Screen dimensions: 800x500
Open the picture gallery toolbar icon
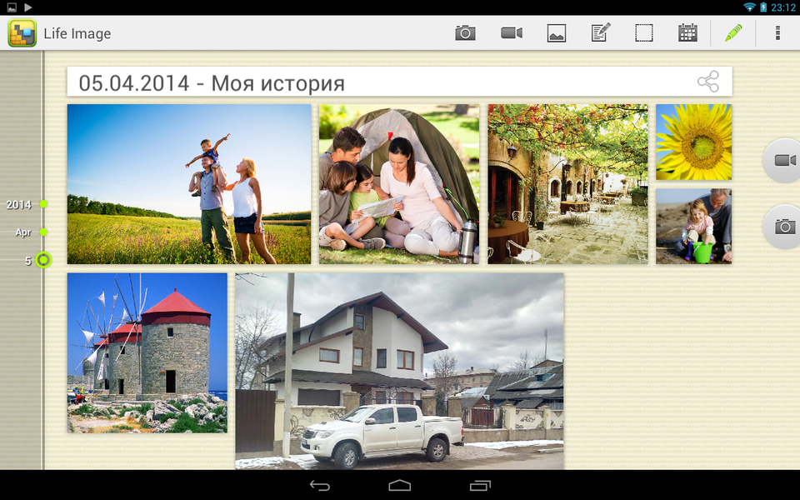556,33
